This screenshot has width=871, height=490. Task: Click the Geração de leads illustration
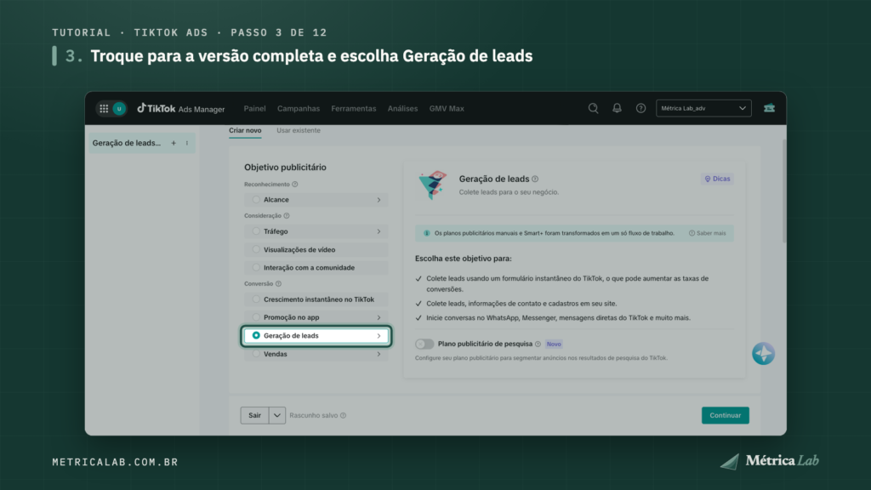[433, 185]
